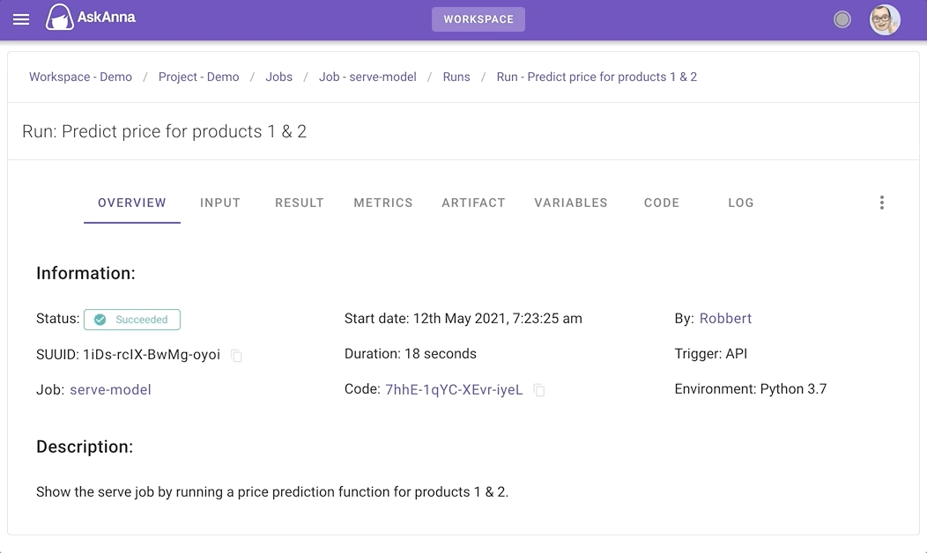927x553 pixels.
Task: Open the hamburger navigation menu
Action: coord(21,19)
